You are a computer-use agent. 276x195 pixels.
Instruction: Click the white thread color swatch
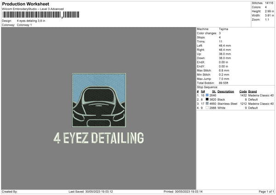click(x=207, y=108)
